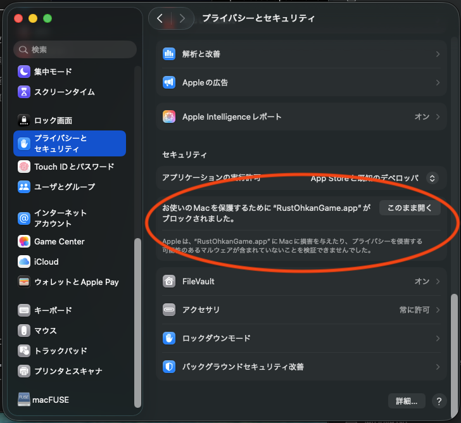
Task: Open the トラックパッド icon
Action: point(24,351)
